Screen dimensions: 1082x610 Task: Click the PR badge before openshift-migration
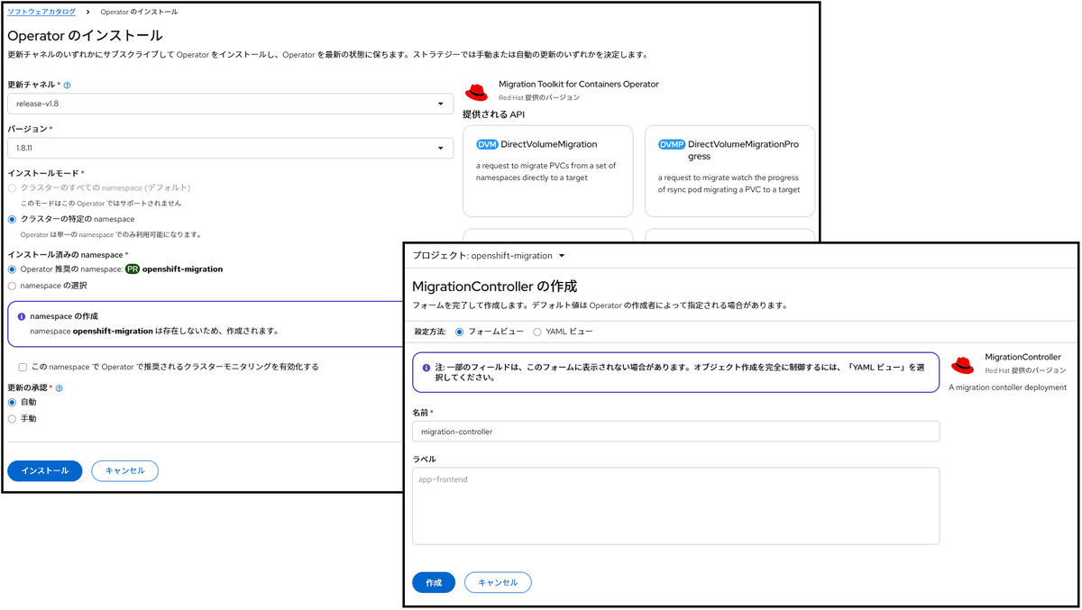coord(133,269)
